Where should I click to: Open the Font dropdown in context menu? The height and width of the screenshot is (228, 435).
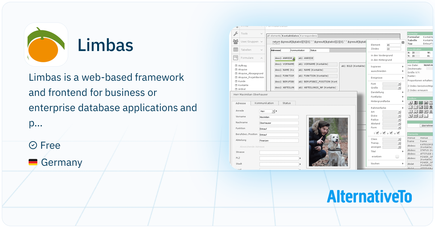[391, 84]
